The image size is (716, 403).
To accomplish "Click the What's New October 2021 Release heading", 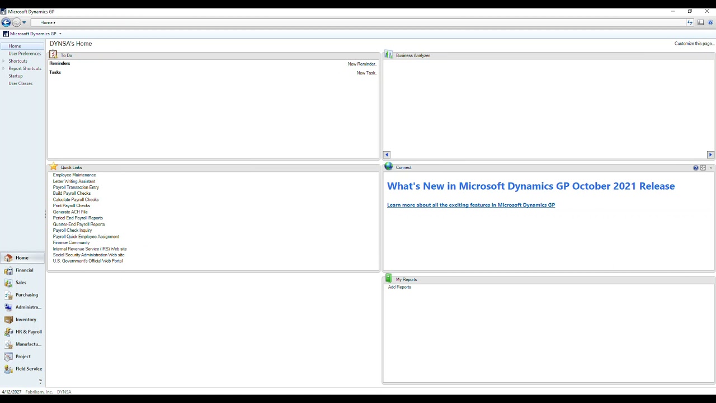I will point(531,186).
